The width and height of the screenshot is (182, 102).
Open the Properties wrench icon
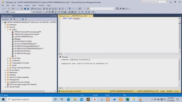120,9
